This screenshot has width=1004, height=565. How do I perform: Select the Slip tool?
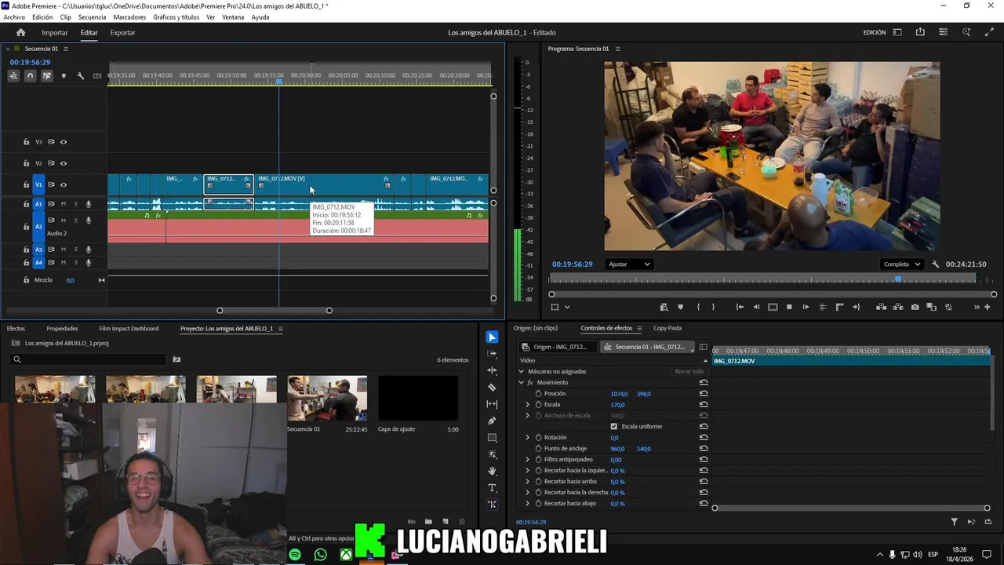tap(492, 404)
